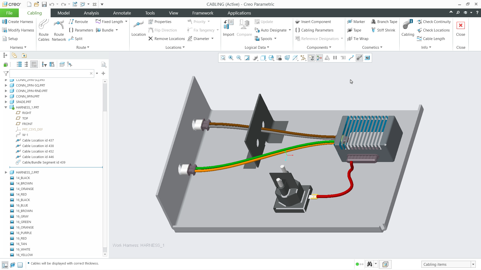Click Create Harness button
481x270 pixels.
click(x=18, y=21)
